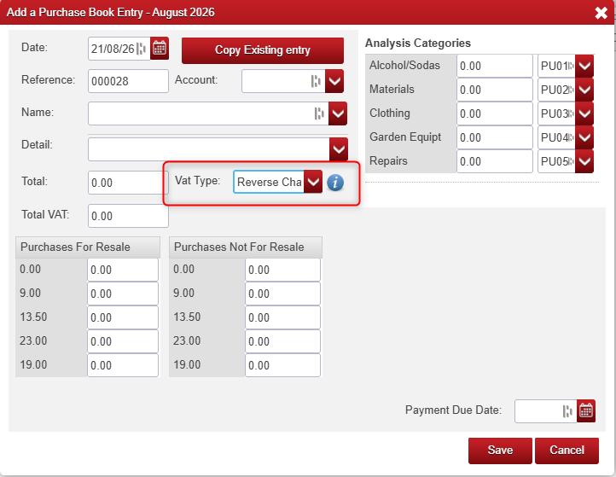Click the Garden Equipt category label
The image size is (616, 477).
pos(405,137)
